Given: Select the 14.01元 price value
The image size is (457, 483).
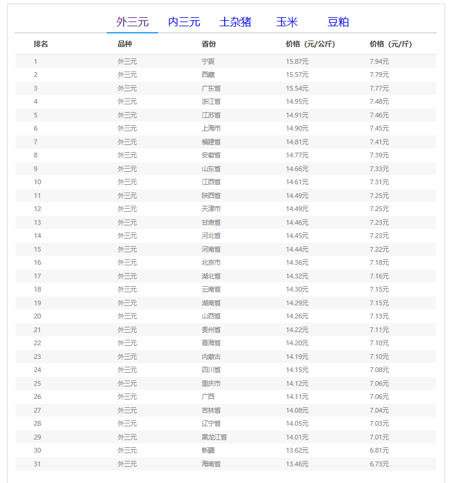Looking at the screenshot, I should tap(297, 437).
